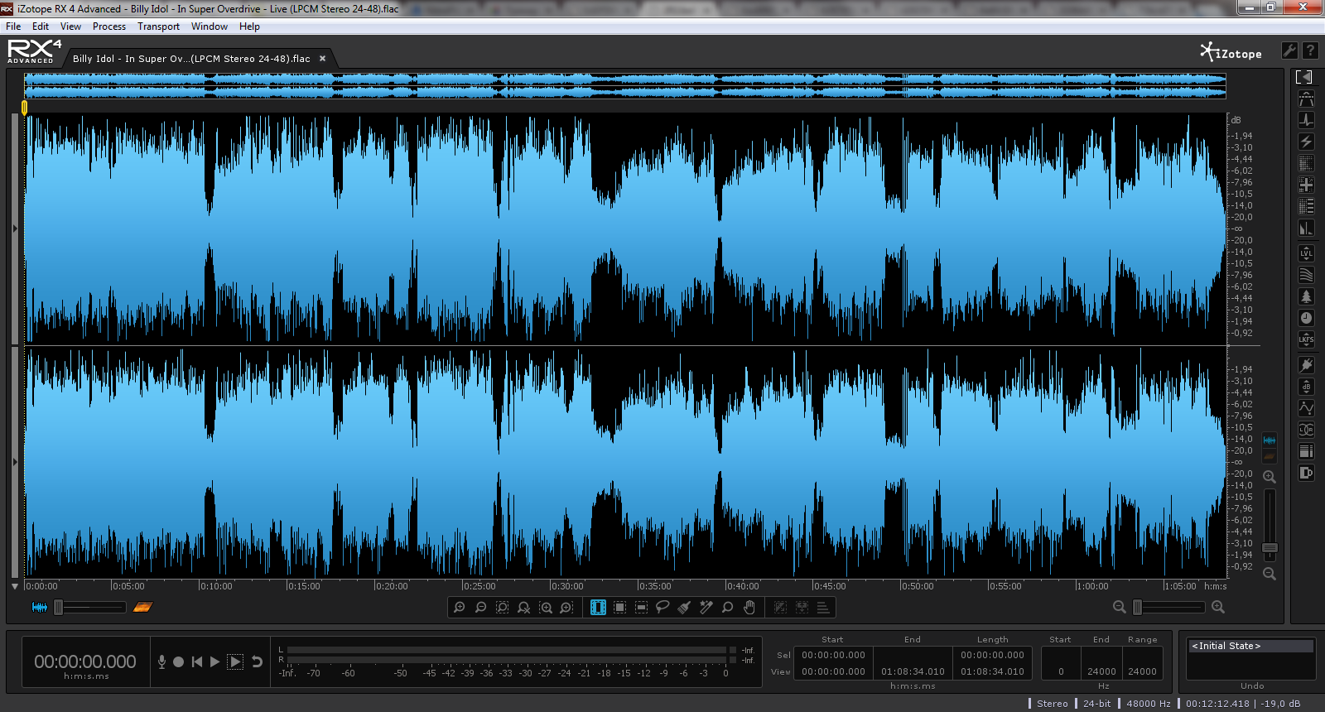This screenshot has height=712, width=1325.
Task: Open the Process menu
Action: [x=109, y=26]
